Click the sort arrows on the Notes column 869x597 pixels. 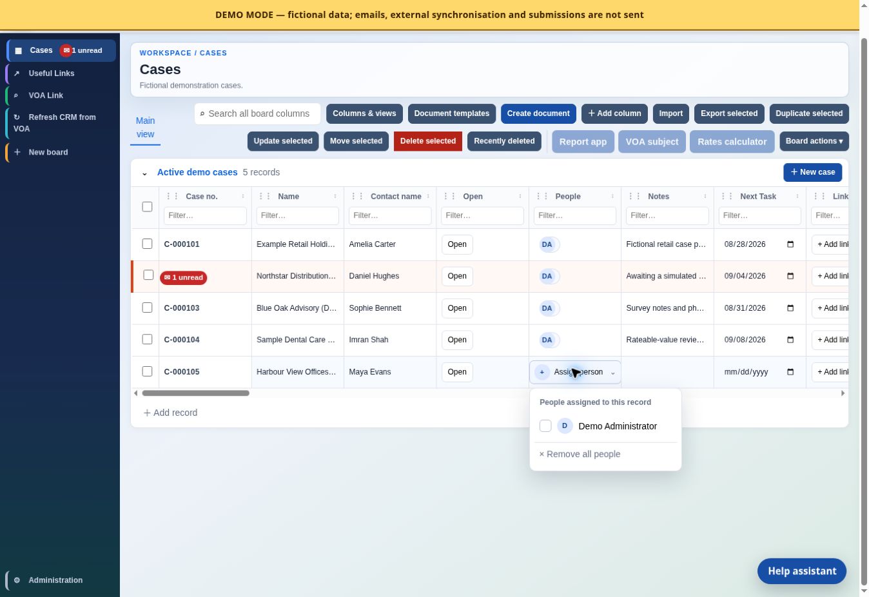pos(705,197)
